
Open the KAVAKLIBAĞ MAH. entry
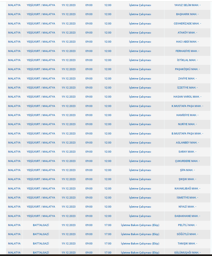point(187,189)
